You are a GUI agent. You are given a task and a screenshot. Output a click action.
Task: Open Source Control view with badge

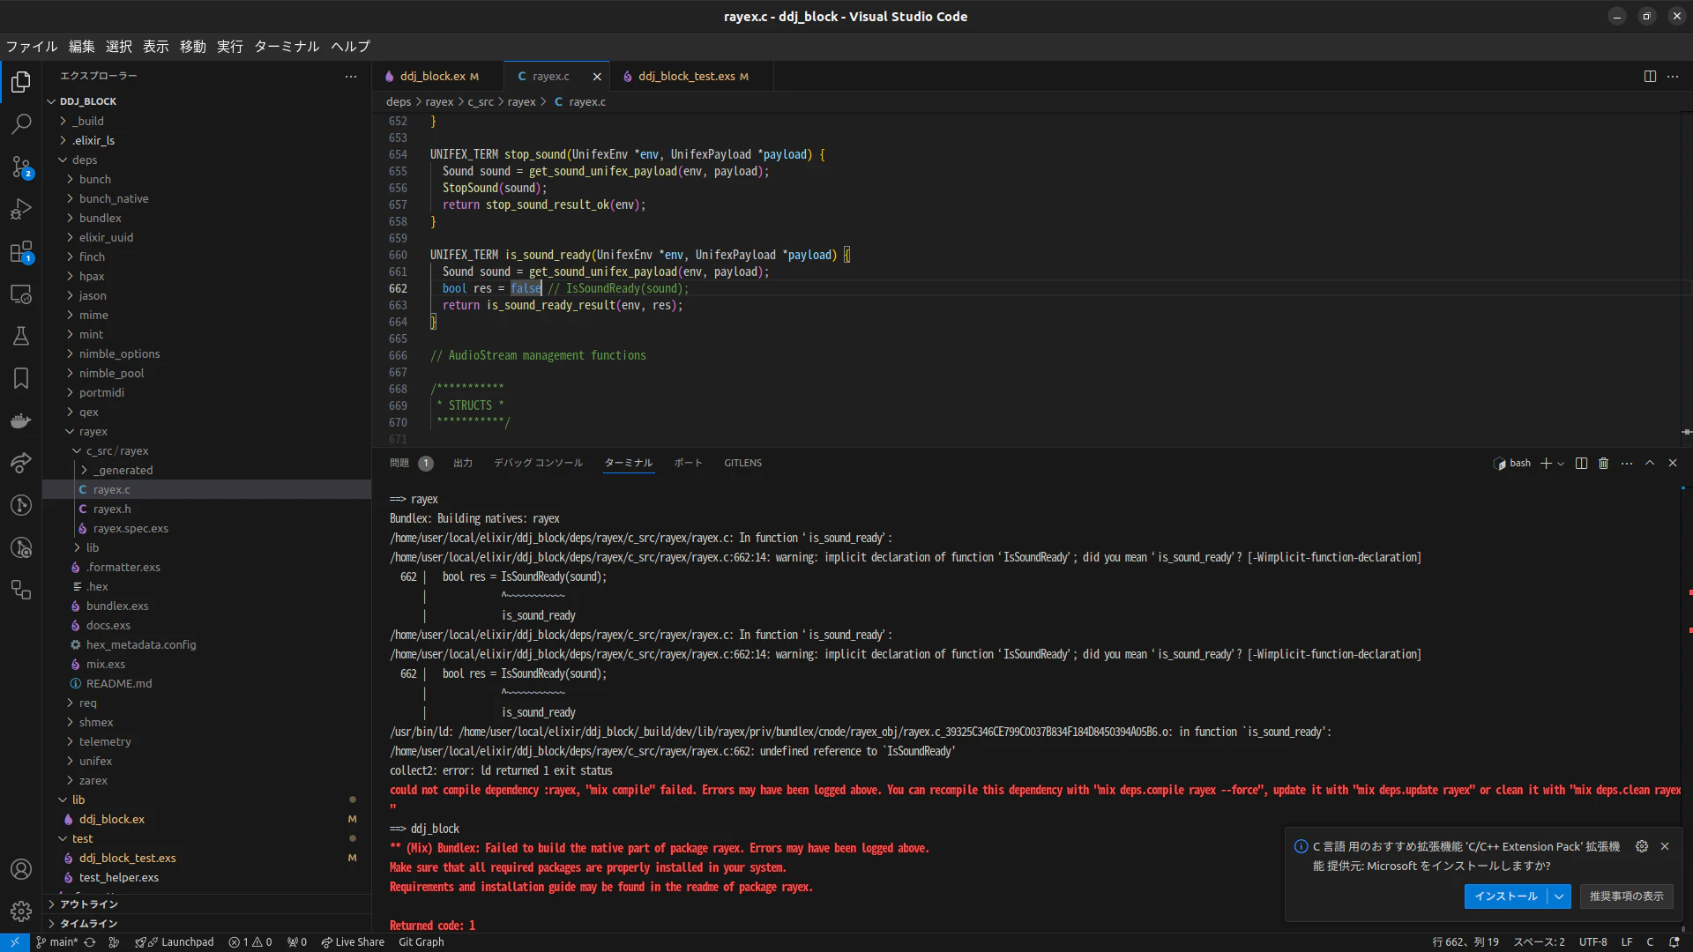(21, 167)
